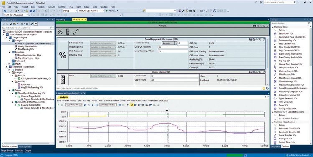Image resolution: width=313 pixels, height=157 pixels.
Task: Click the large traffic light icon in Quality Classifier
Action: pos(63,79)
